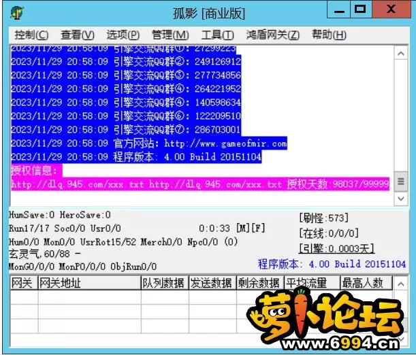Click the MonG0/0/0 MonP0/0/0 ObjRun0/0 line
Image resolution: width=416 pixels, height=355 pixels.
coord(82,267)
